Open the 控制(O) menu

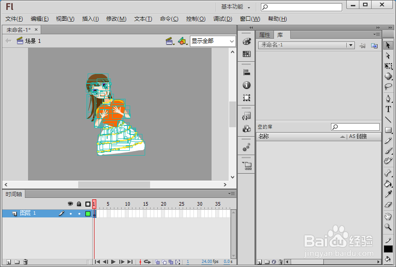pos(195,19)
